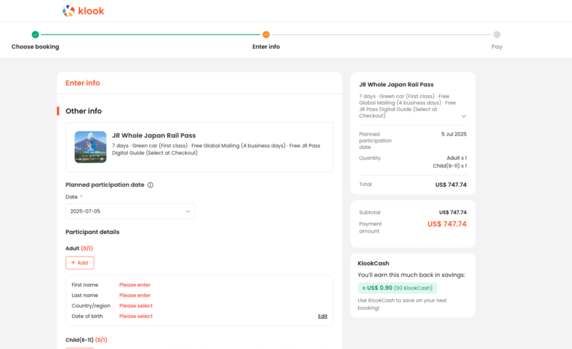This screenshot has height=349, width=572.
Task: Click the orange Enter info step indicator
Action: [266, 35]
